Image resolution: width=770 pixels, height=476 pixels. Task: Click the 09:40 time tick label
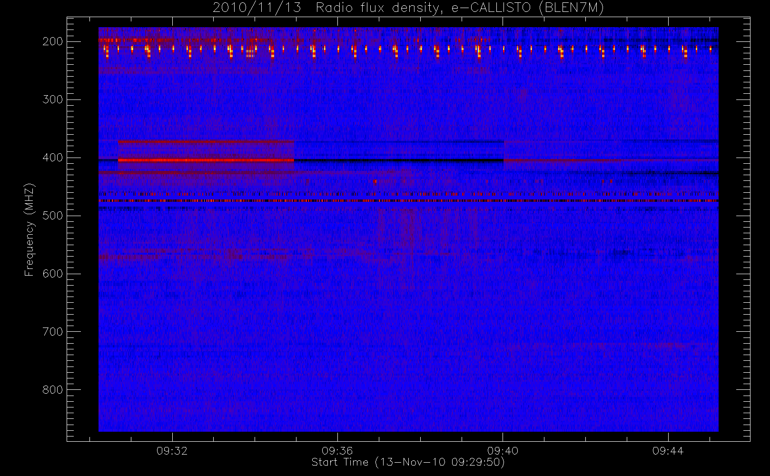pyautogui.click(x=503, y=450)
